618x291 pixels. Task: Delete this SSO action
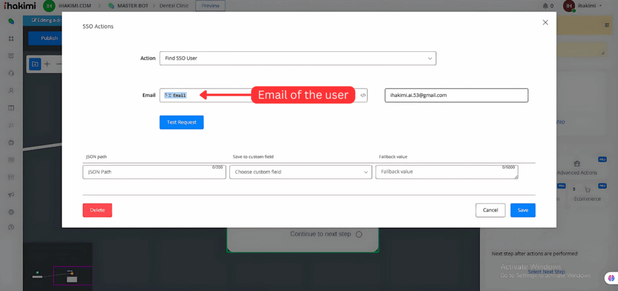coord(97,210)
